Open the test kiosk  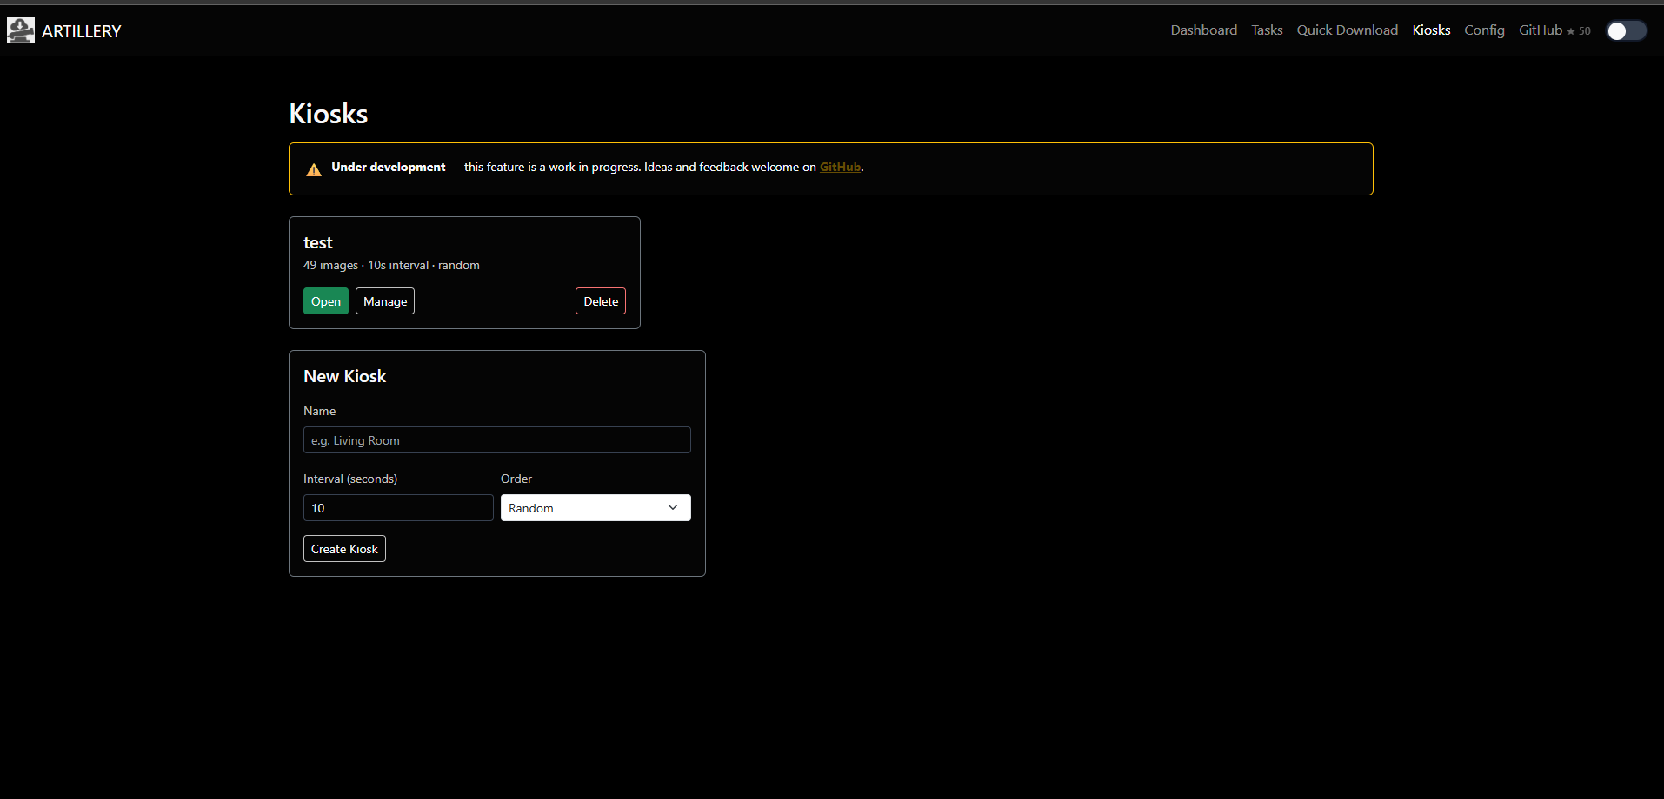tap(326, 301)
